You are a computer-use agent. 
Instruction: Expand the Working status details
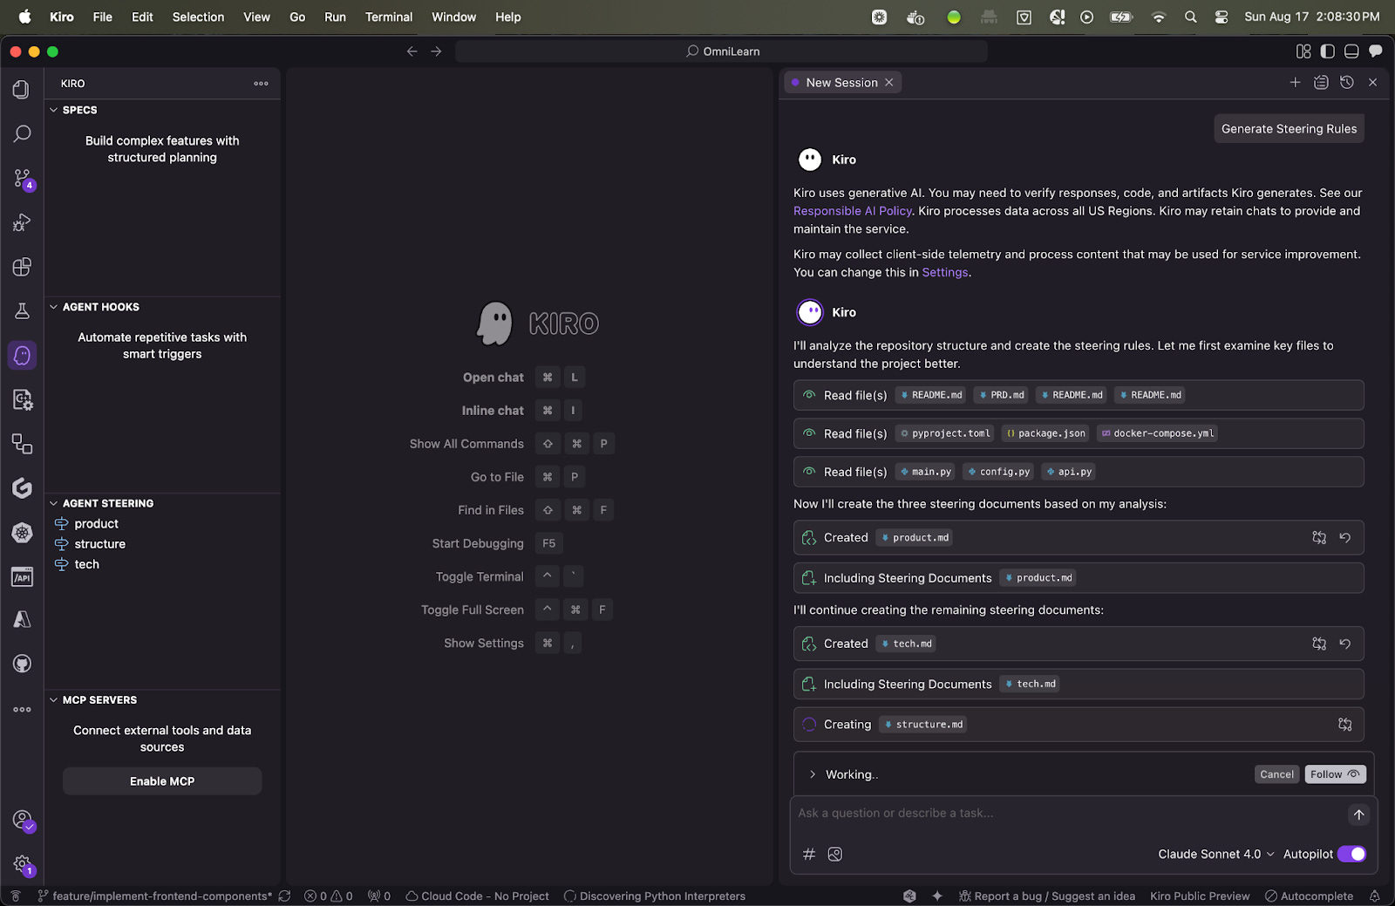813,774
